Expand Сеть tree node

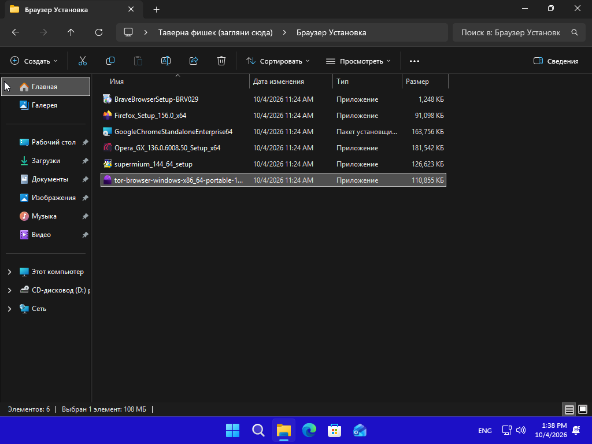[x=9, y=309]
